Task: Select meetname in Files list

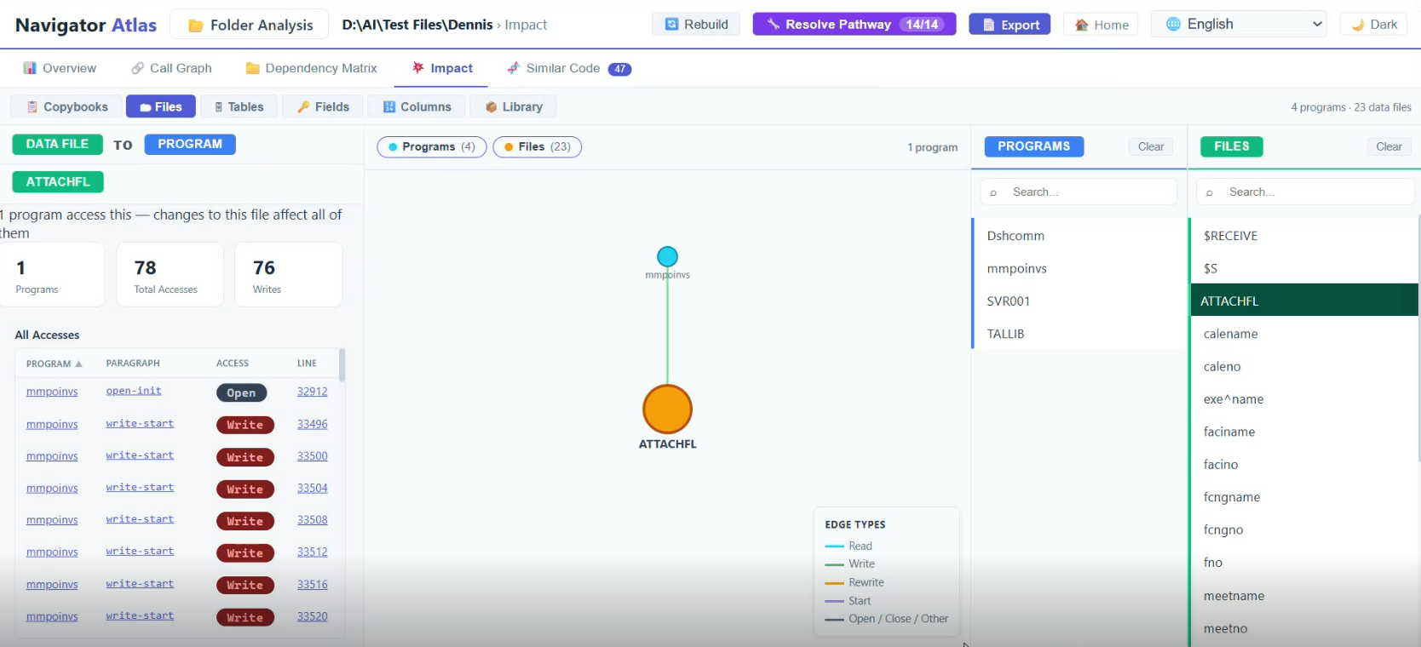Action: click(x=1304, y=596)
